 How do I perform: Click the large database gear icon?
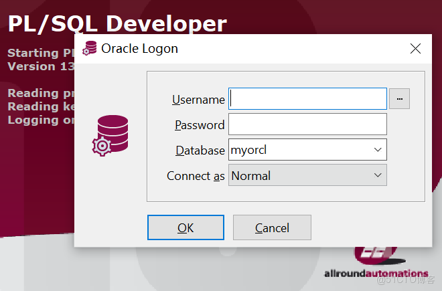tap(110, 135)
